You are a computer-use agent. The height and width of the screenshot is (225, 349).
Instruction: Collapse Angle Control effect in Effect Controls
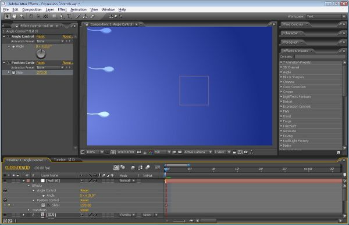tap(4, 37)
